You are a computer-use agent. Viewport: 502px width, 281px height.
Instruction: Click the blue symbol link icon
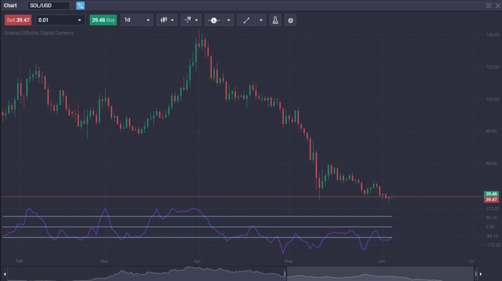click(x=80, y=5)
